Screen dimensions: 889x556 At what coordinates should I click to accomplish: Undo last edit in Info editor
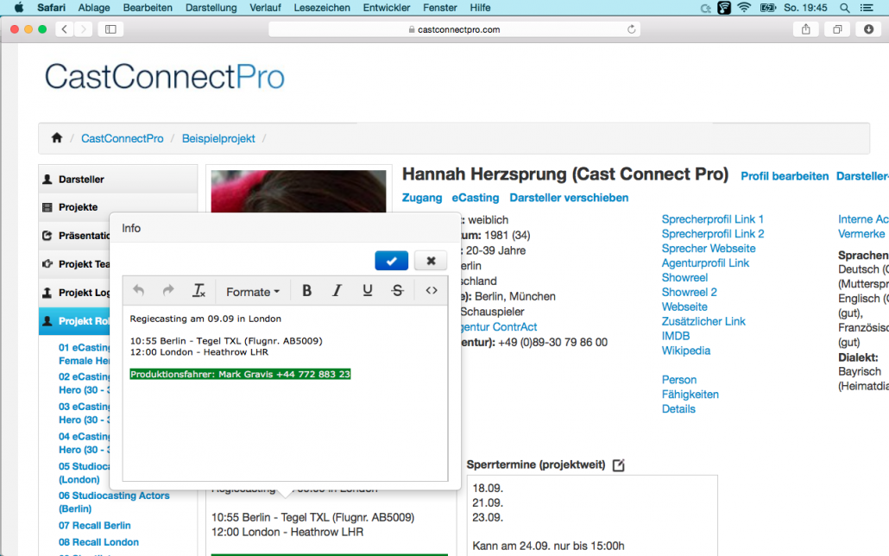coord(138,291)
